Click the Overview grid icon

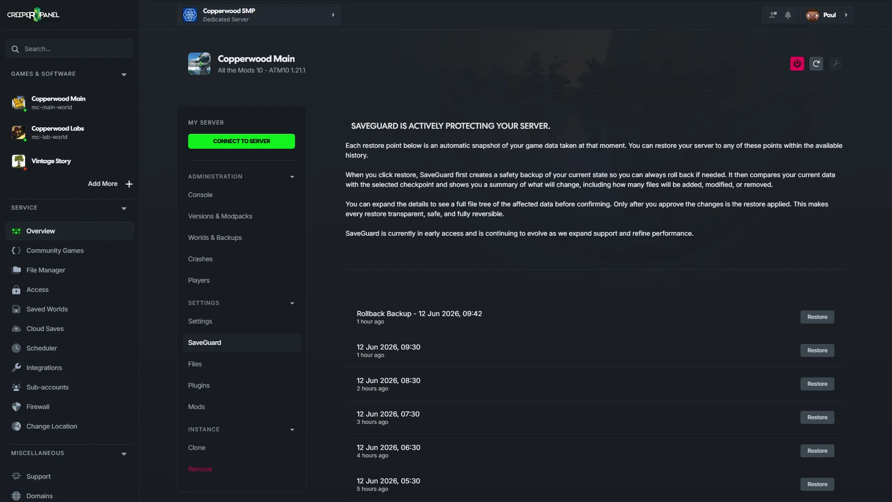[16, 231]
